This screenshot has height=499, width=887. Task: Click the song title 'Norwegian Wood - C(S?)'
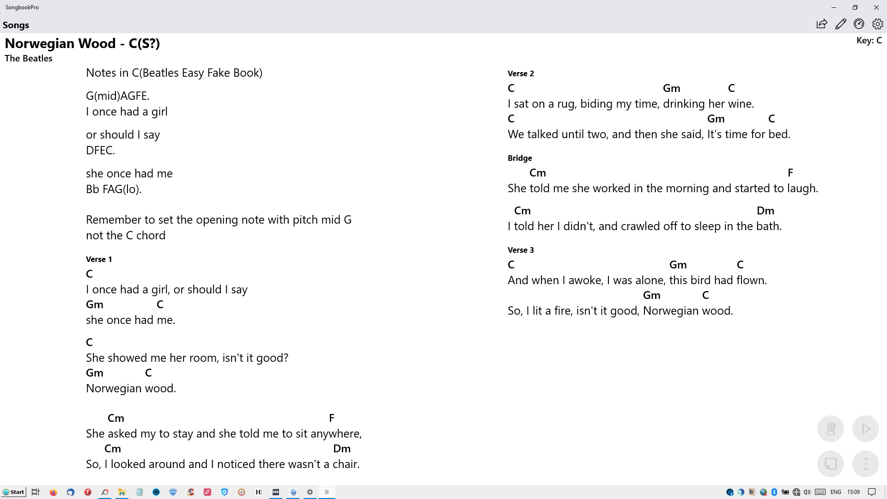pos(82,43)
